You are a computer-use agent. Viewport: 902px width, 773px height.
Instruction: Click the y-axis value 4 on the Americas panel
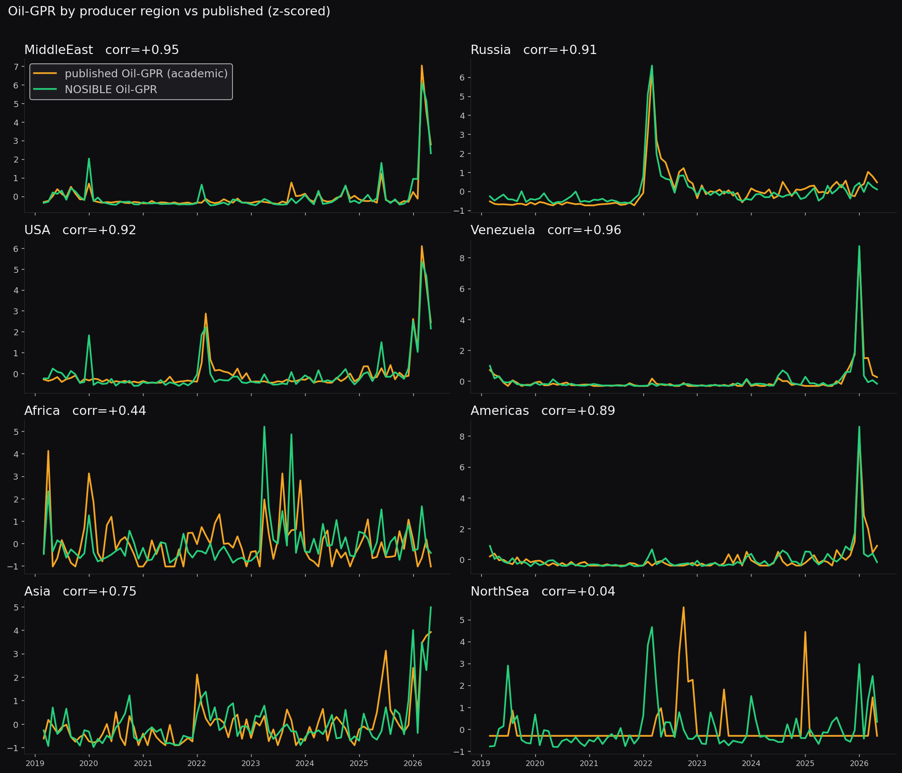pyautogui.click(x=463, y=498)
